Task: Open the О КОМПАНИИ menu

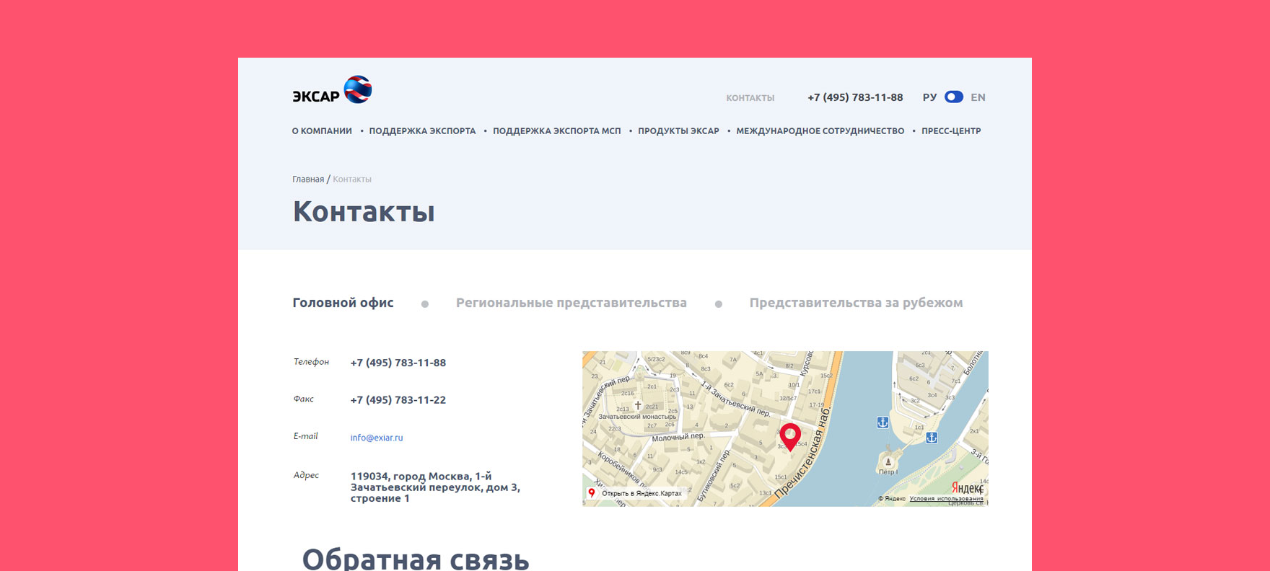Action: point(322,131)
